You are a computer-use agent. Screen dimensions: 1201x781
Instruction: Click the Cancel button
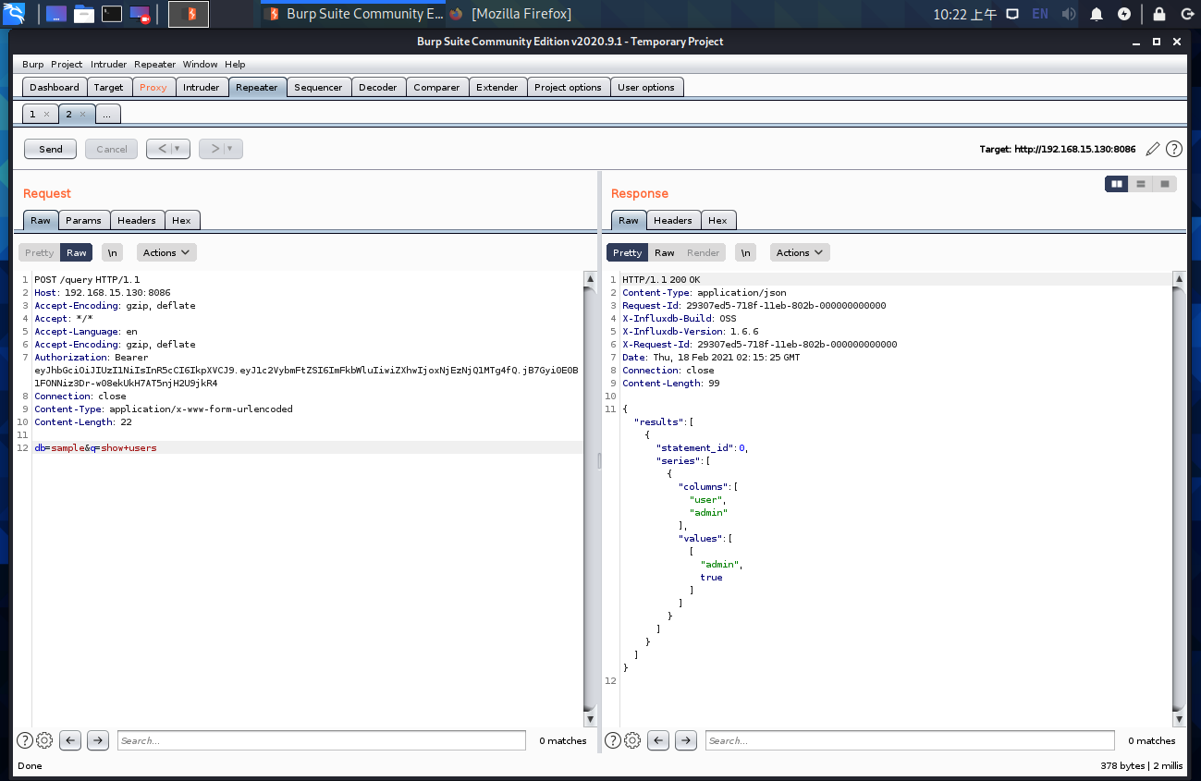[111, 149]
